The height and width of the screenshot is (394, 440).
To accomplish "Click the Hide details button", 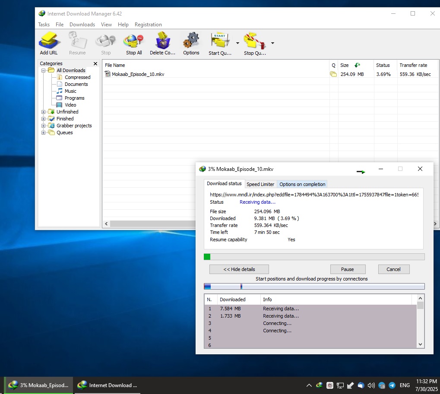I will tap(239, 269).
